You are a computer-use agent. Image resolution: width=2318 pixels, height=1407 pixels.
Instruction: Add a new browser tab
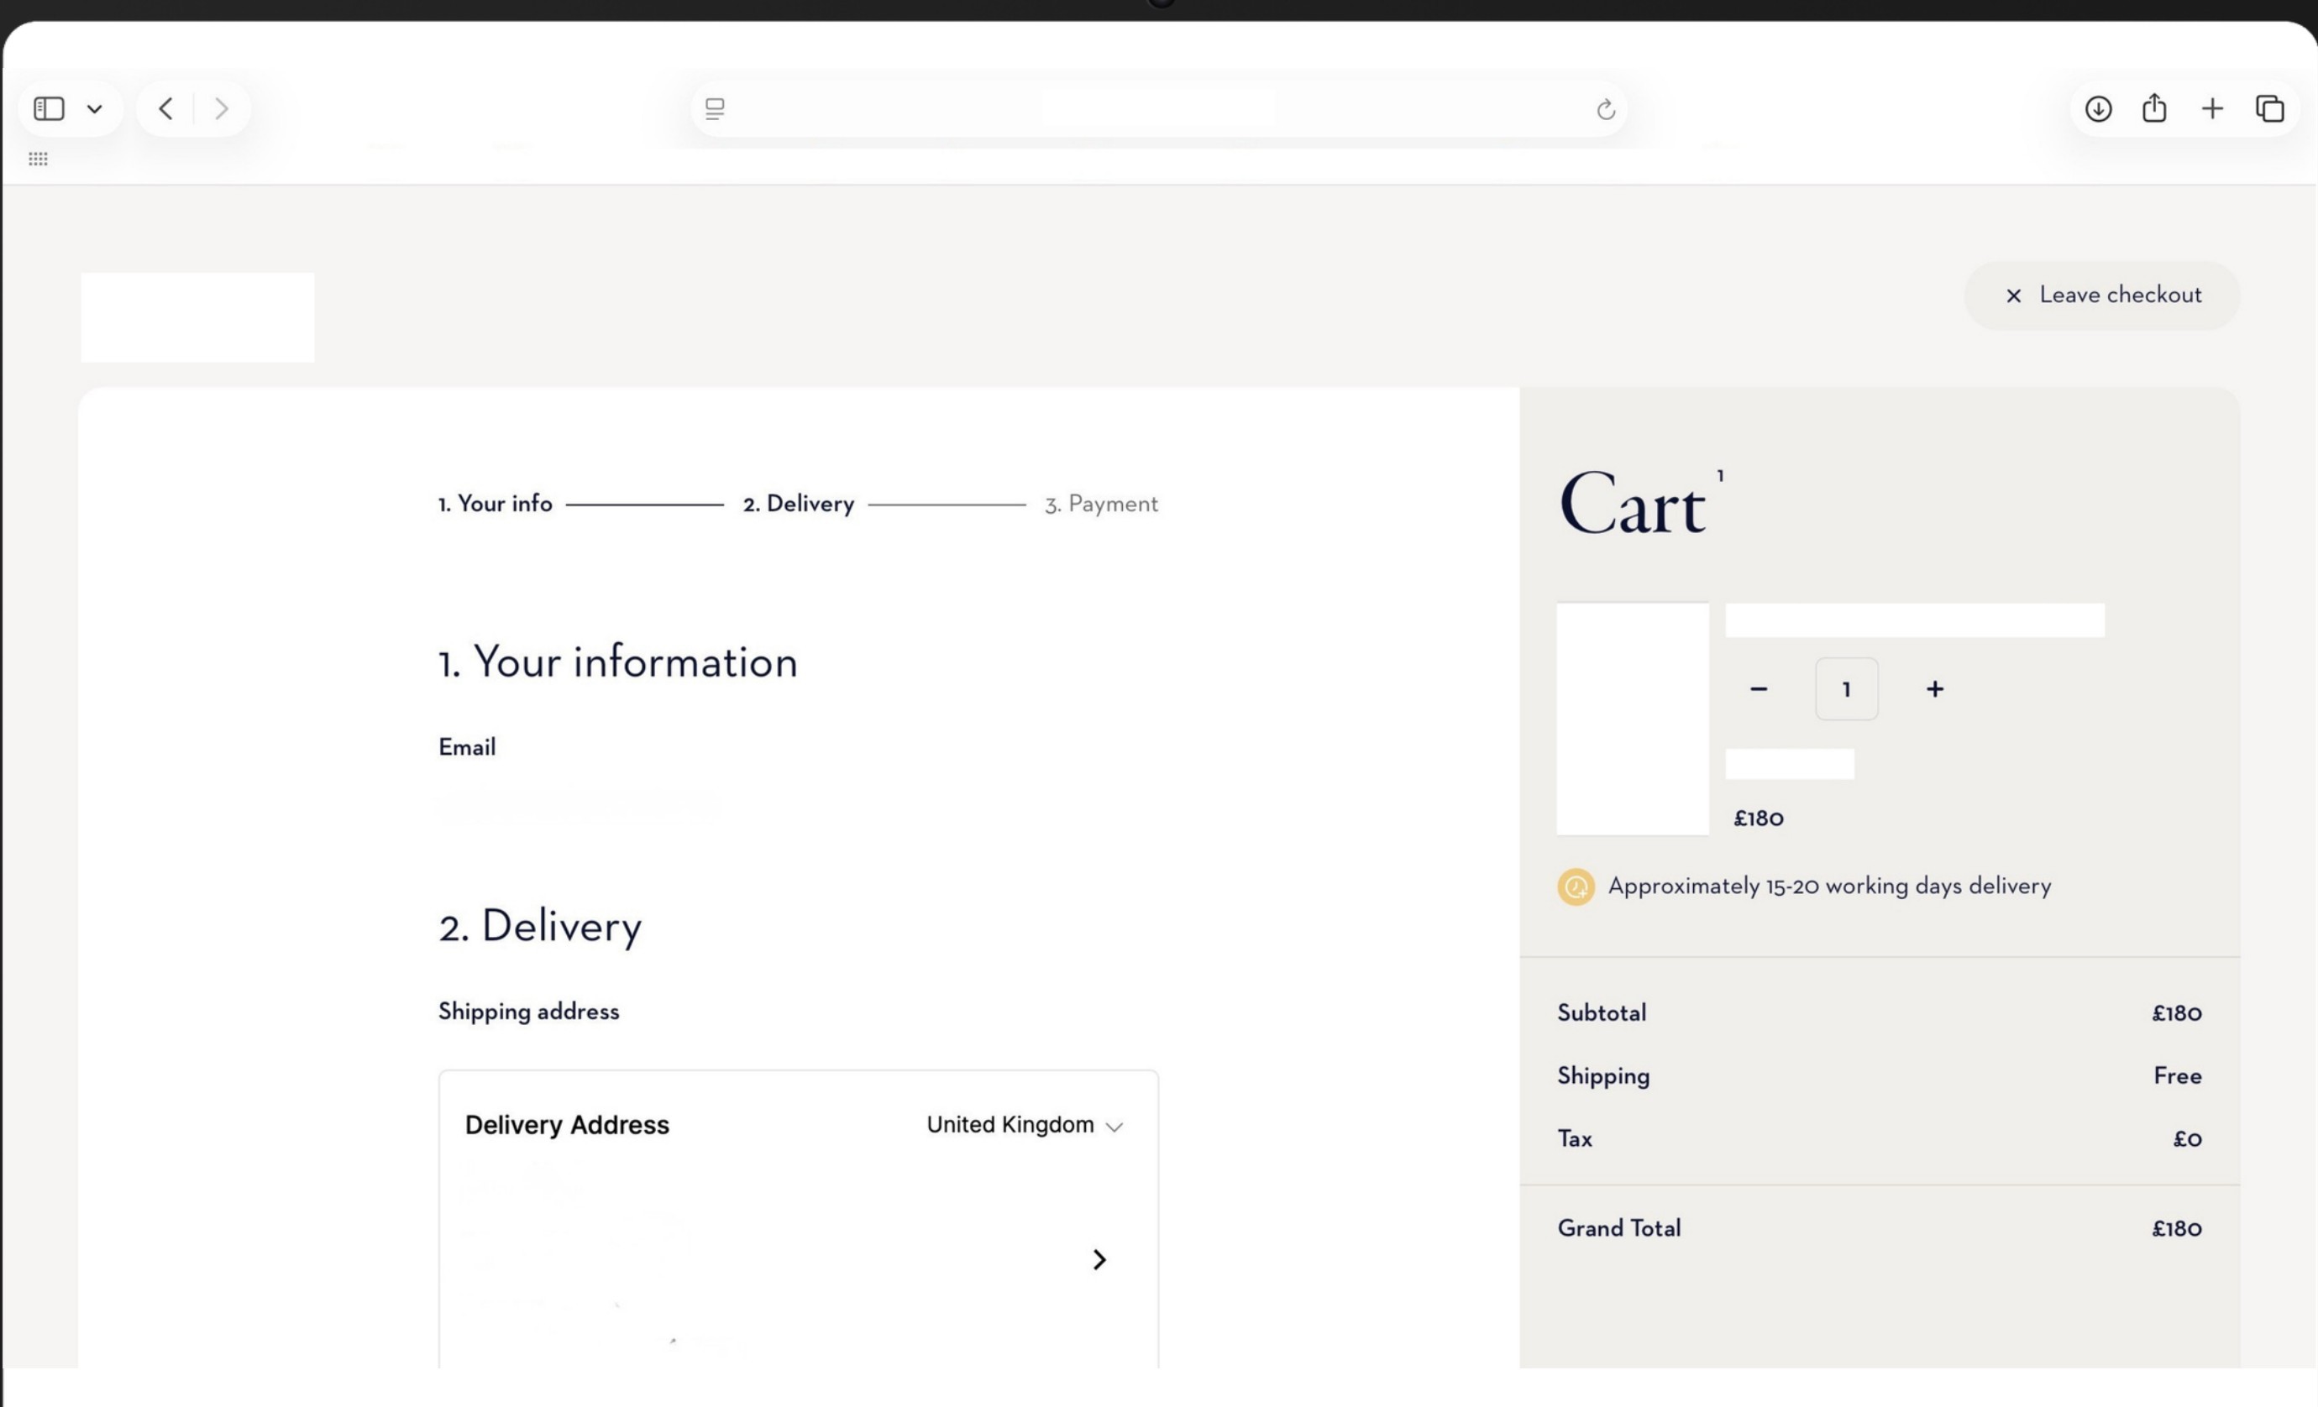tap(2213, 109)
